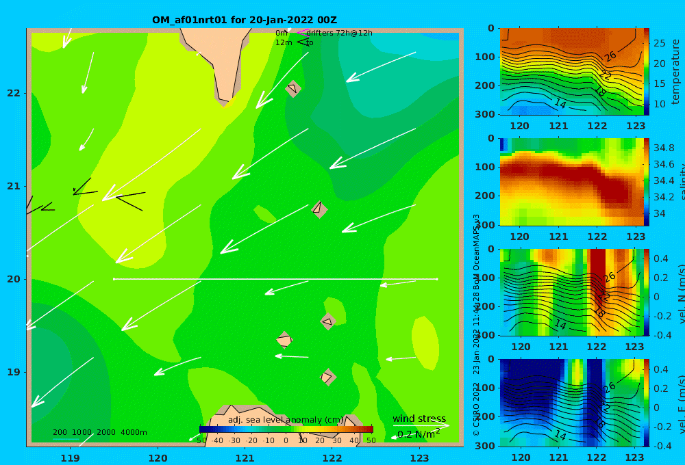Click the island just north of the 20°N transect line
Viewport: 685px width, 465px height.
(x=319, y=209)
